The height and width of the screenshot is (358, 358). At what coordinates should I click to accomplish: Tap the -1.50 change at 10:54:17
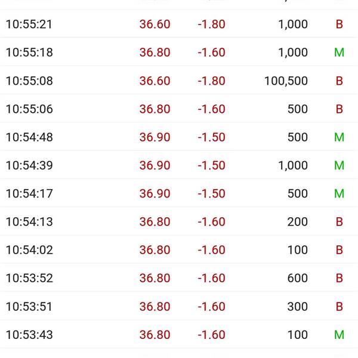pyautogui.click(x=211, y=193)
